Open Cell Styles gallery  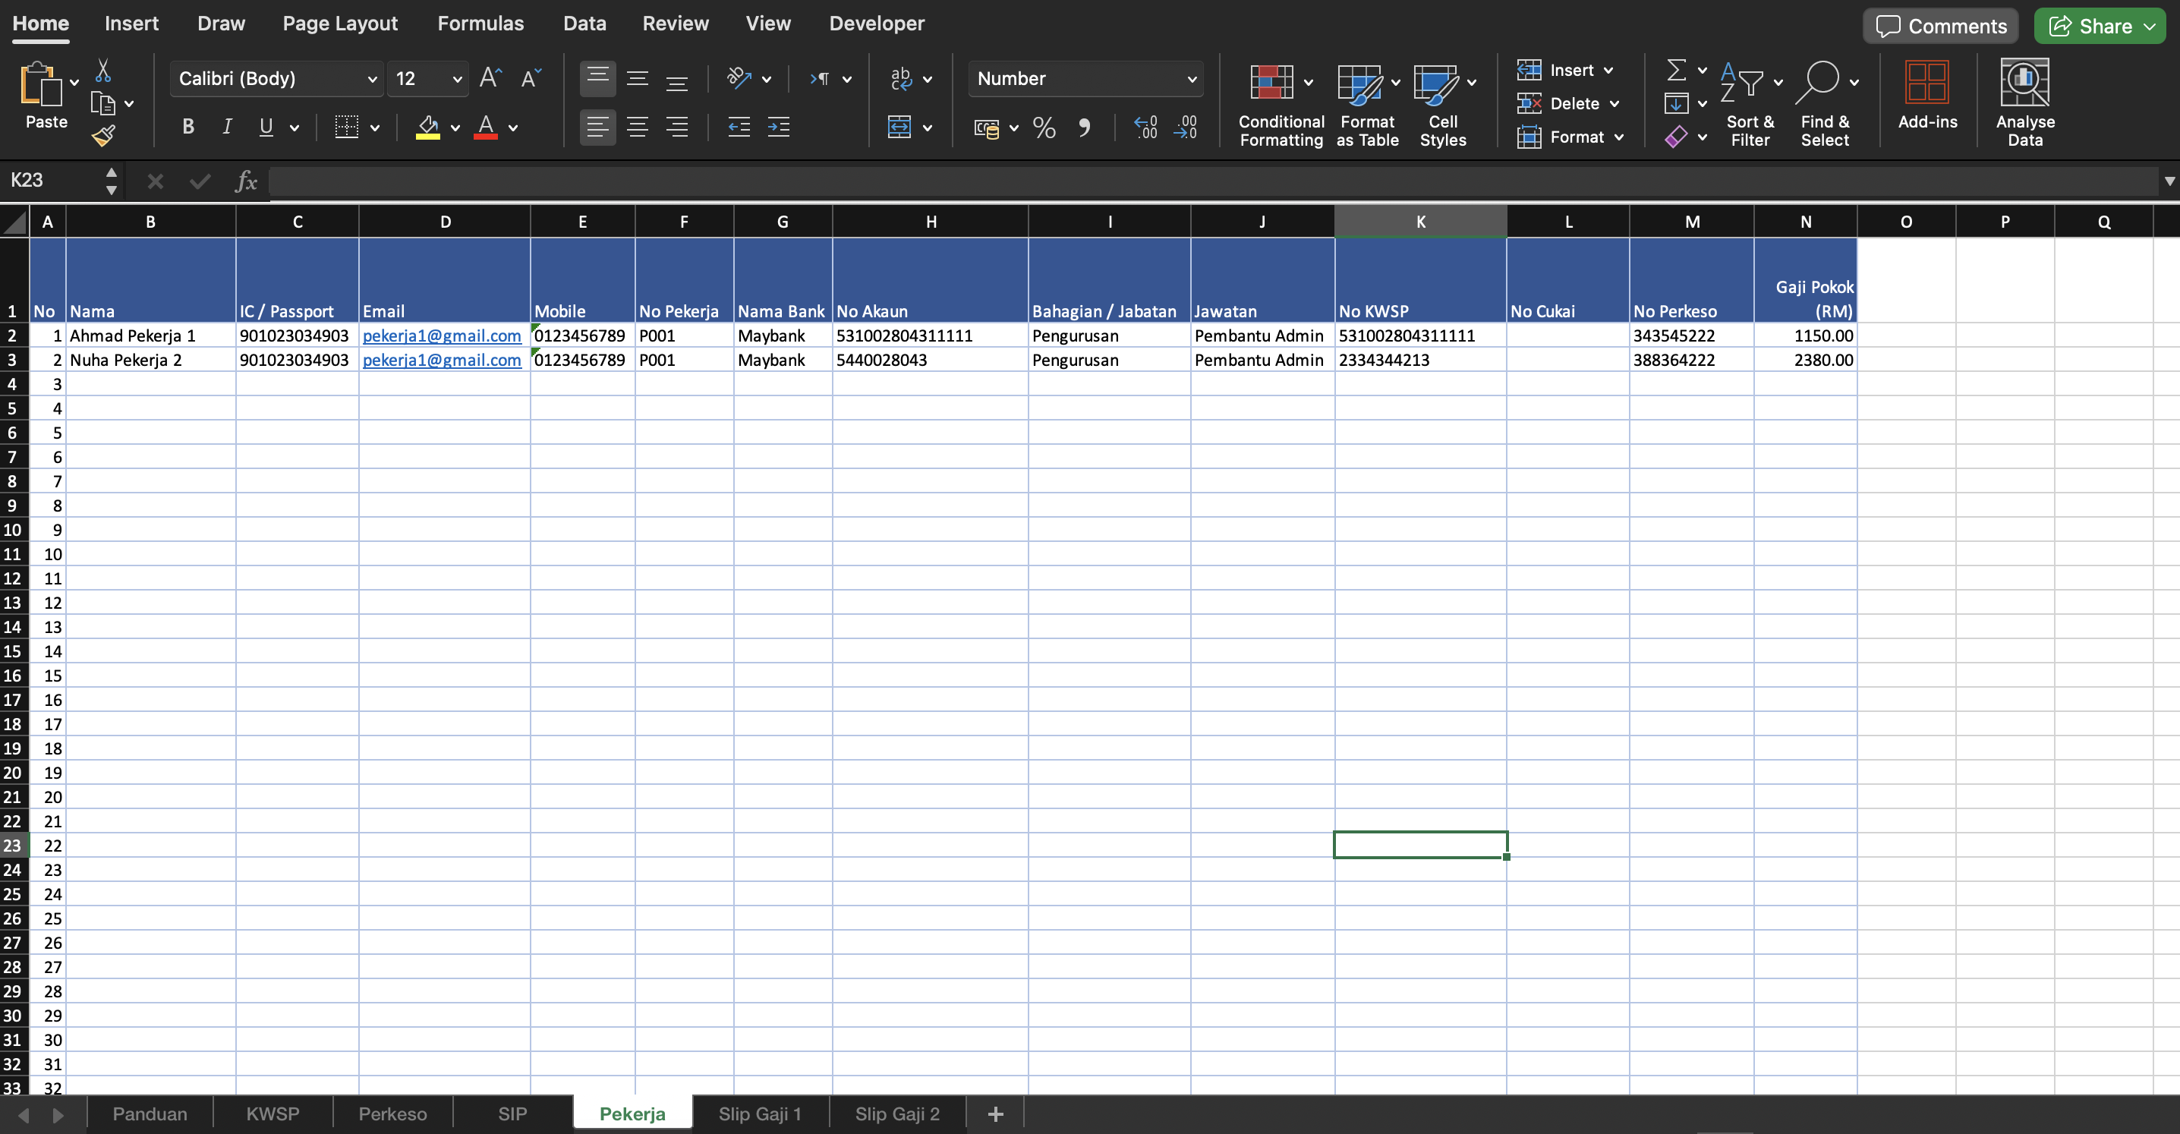pos(1443,106)
